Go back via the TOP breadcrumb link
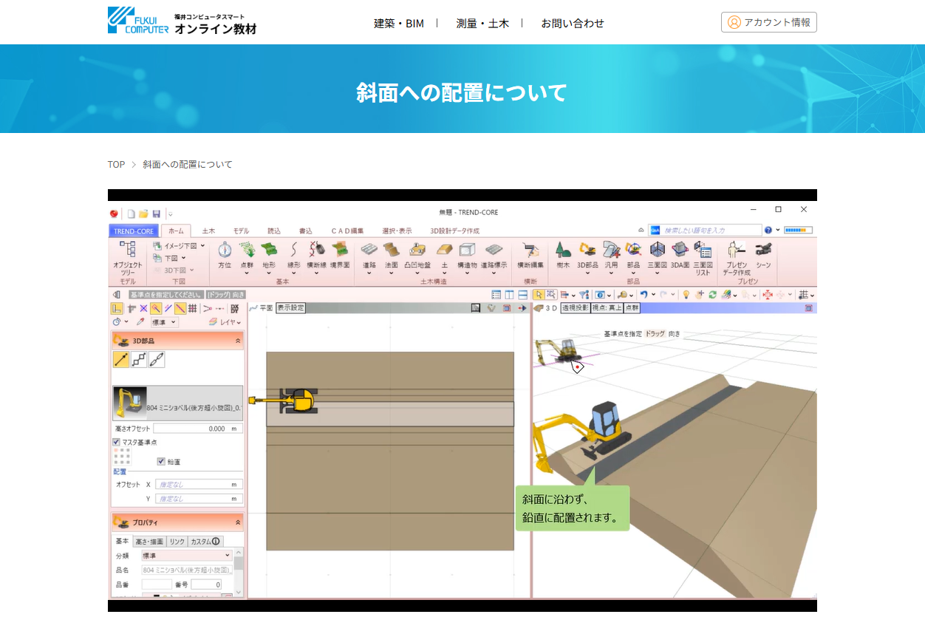 click(x=115, y=164)
